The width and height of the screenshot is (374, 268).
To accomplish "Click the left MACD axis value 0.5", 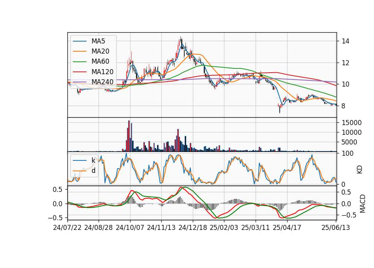I will (x=57, y=190).
